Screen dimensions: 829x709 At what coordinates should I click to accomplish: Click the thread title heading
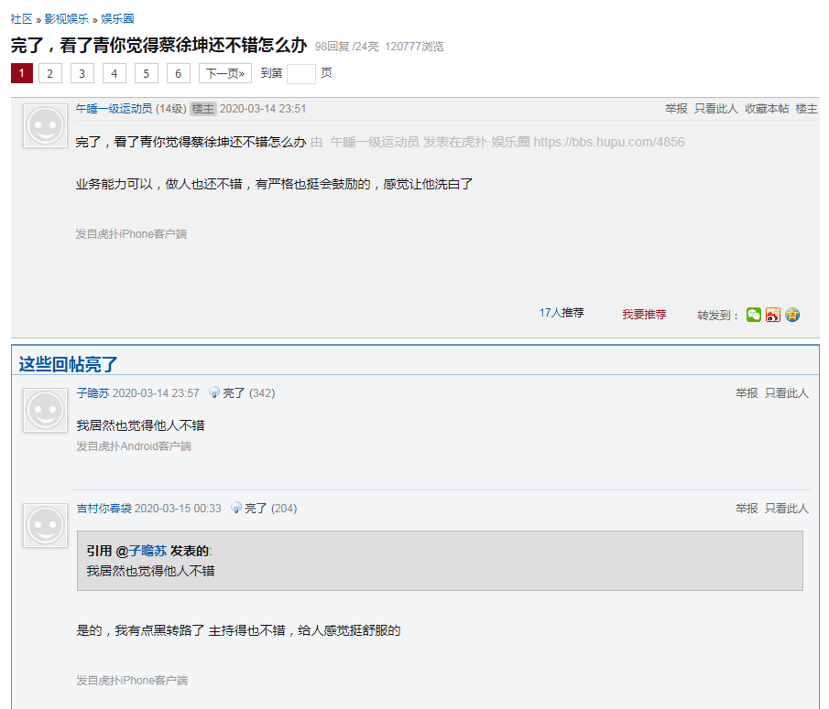coord(158,46)
